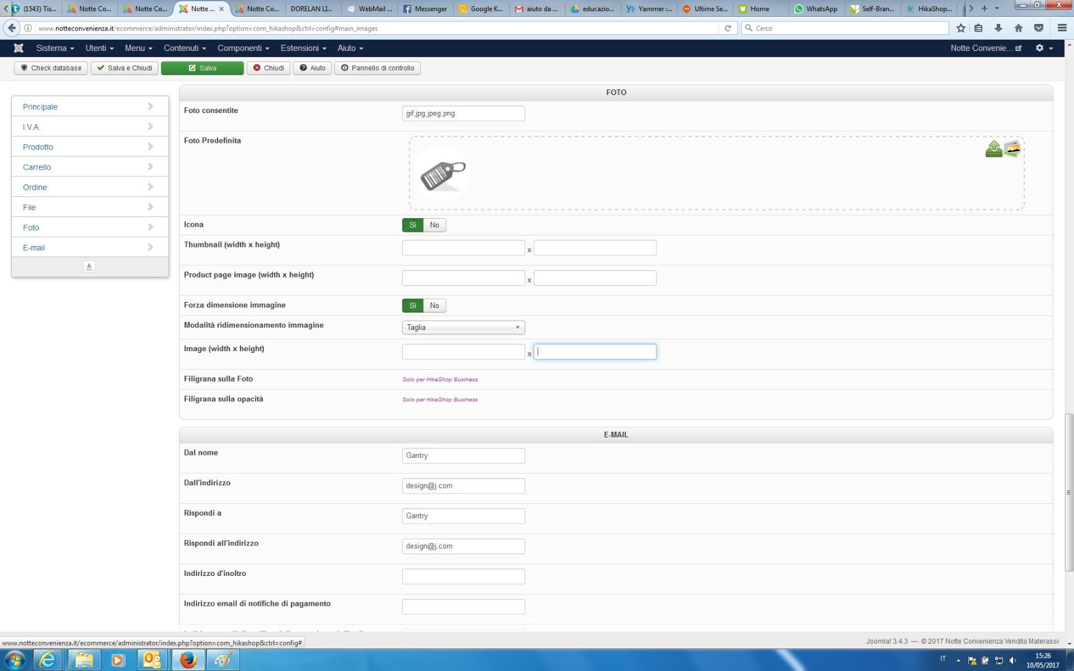The image size is (1074, 671).
Task: Click the green Salva button
Action: [x=202, y=68]
